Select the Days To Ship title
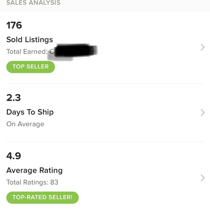The image size is (210, 210). pos(30,112)
